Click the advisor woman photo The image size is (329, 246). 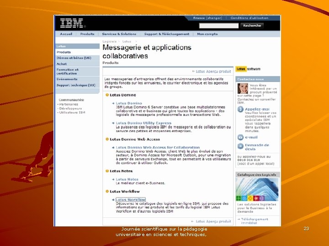tap(243, 88)
